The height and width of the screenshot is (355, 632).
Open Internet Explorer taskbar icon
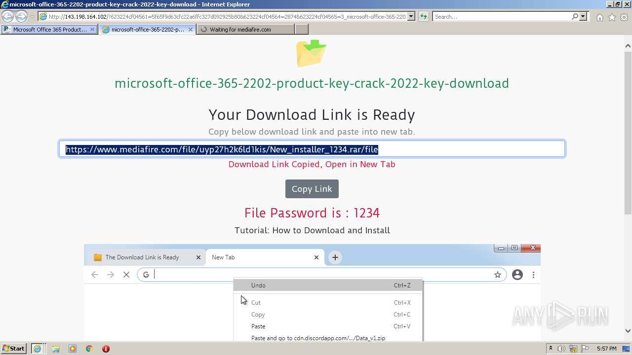click(x=37, y=349)
